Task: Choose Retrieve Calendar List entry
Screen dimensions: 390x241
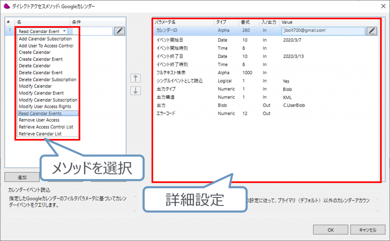Action: pos(40,134)
